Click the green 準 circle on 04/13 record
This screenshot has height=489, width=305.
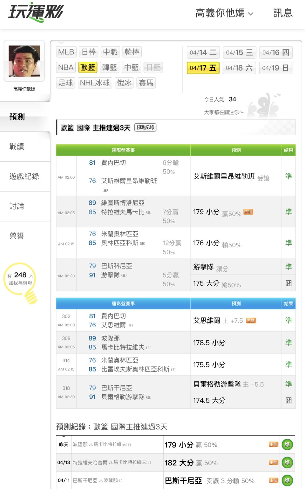coord(287,463)
